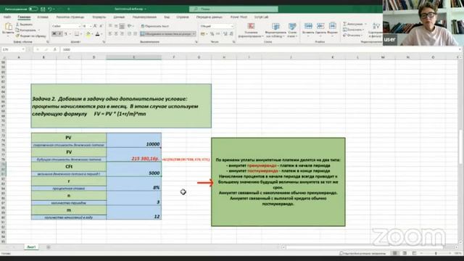Image resolution: width=464 pixels, height=261 pixels.
Task: Click the Cut (Вырезать) button
Action: (x=24, y=25)
